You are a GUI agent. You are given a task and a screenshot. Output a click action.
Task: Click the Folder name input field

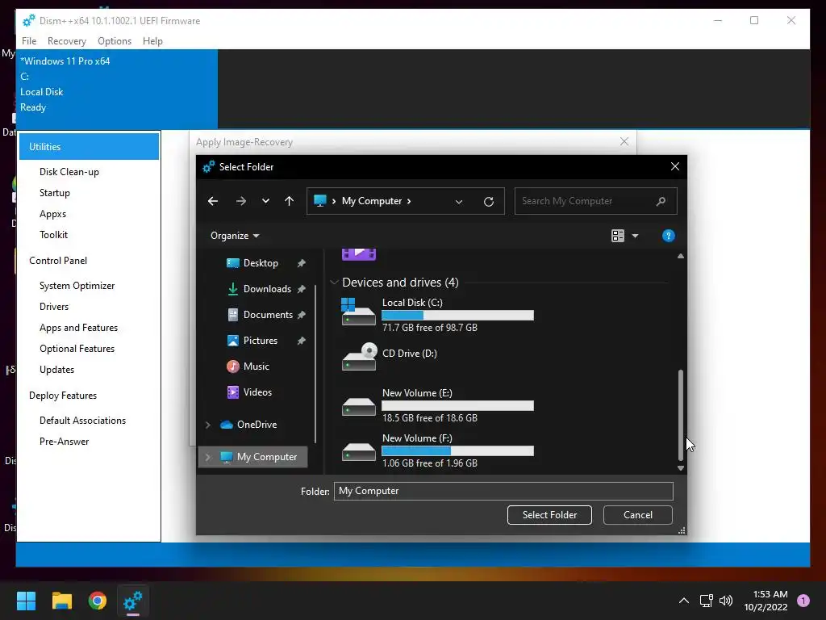pos(503,491)
